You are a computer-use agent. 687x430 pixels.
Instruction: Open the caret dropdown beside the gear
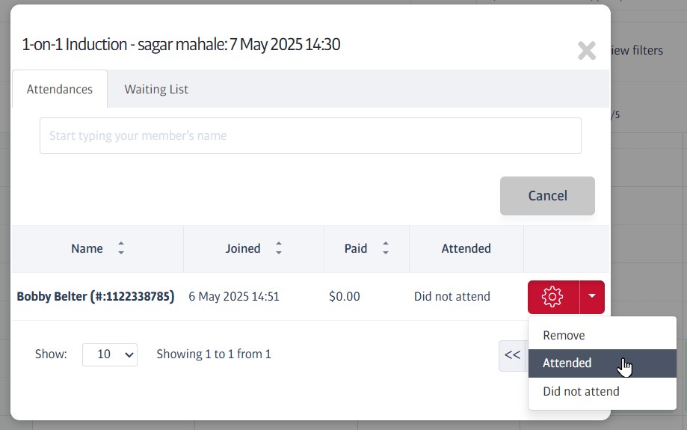(592, 297)
